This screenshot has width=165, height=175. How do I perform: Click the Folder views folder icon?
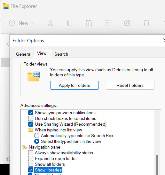pos(34,76)
